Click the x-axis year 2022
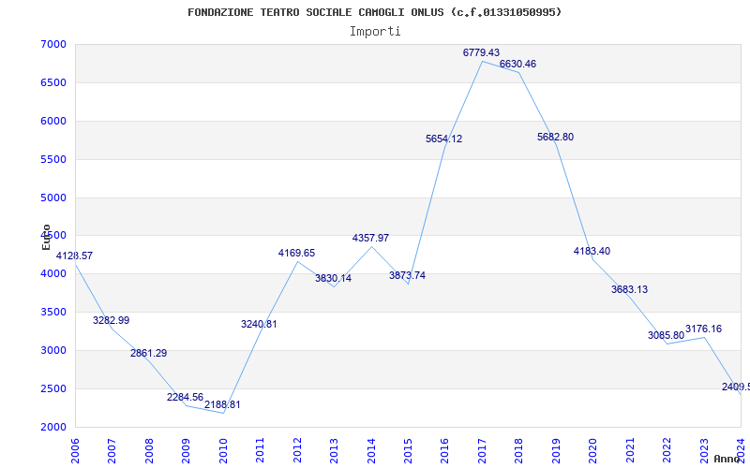Viewport: 750px width, 468px height. pyautogui.click(x=667, y=451)
